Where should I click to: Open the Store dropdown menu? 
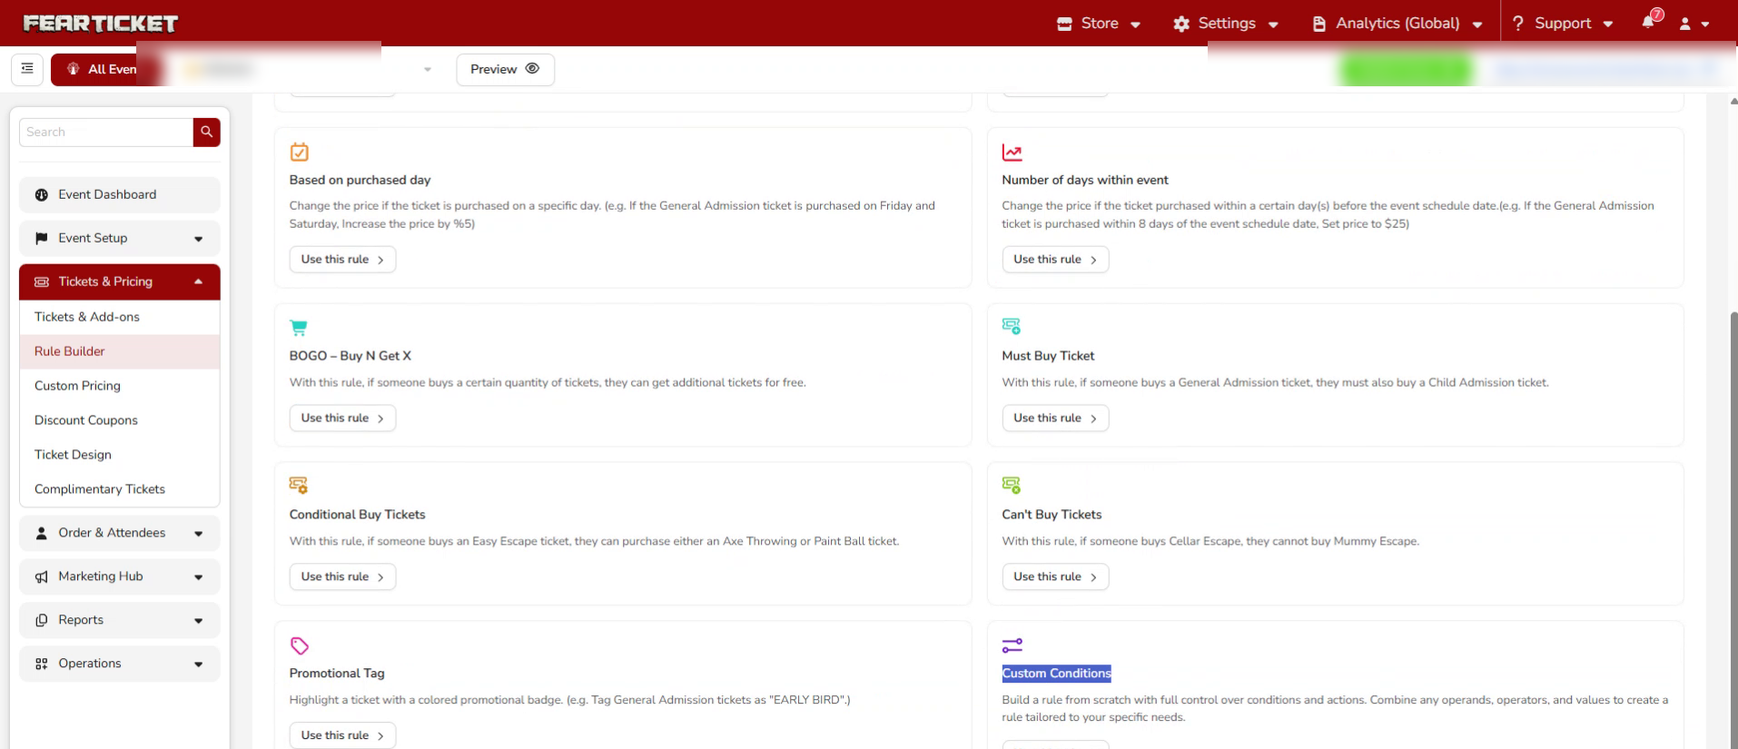[1099, 24]
